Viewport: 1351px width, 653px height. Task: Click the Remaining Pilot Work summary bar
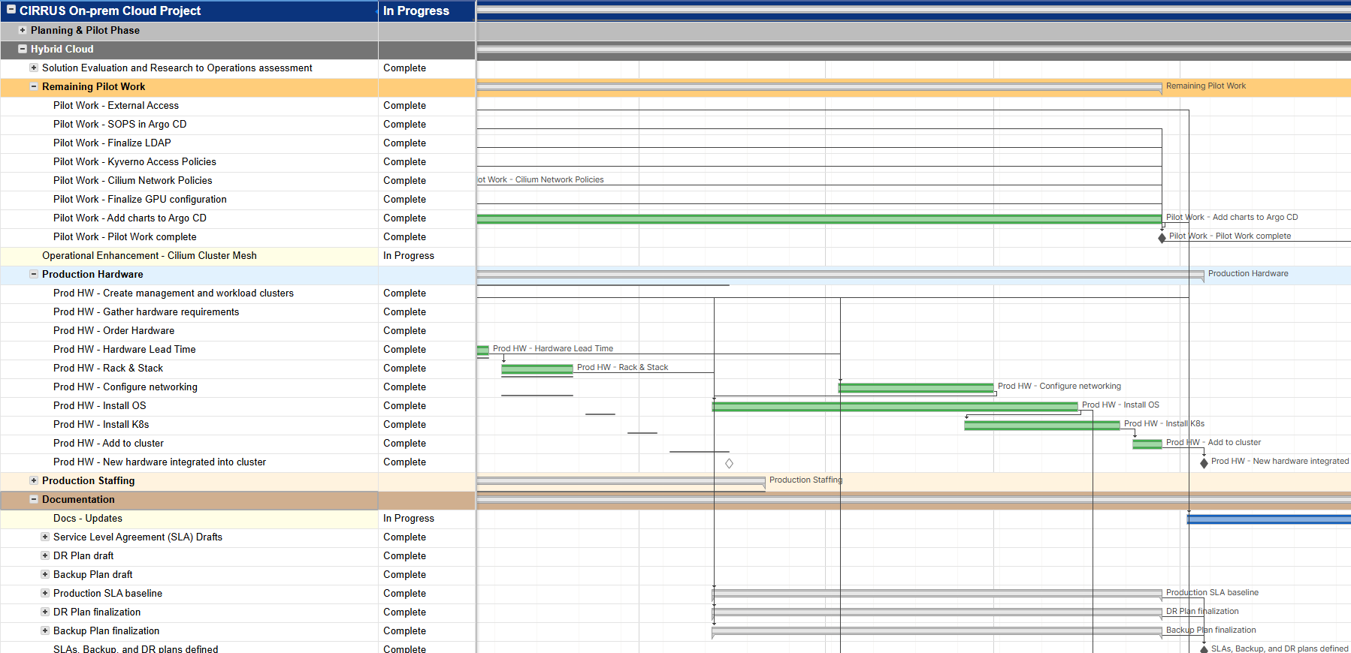click(819, 87)
